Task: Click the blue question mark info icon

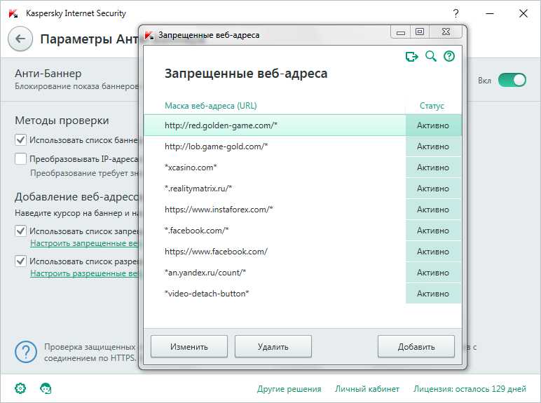Action: tap(26, 352)
